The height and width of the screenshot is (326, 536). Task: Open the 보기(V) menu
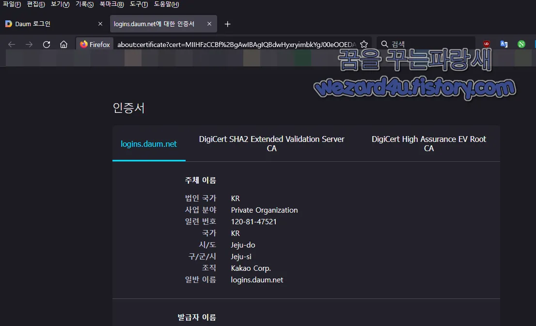(x=60, y=4)
